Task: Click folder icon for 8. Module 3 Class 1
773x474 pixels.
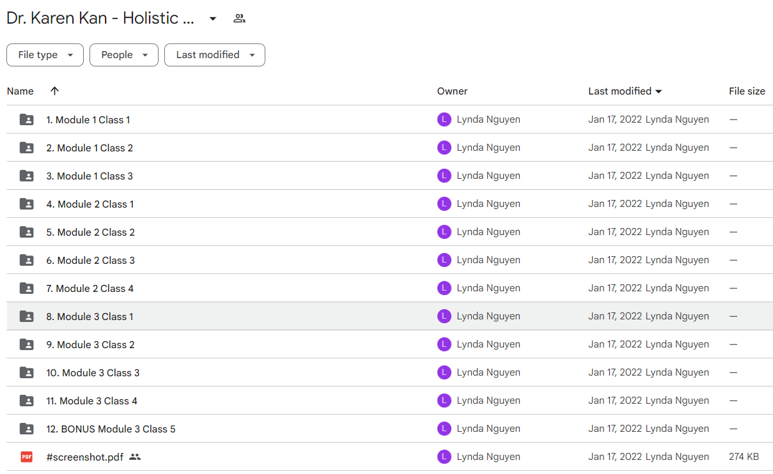Action: coord(26,316)
